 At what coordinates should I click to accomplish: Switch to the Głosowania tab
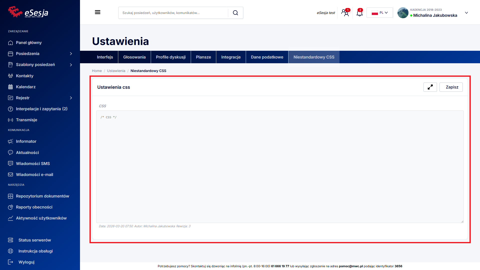tap(134, 57)
